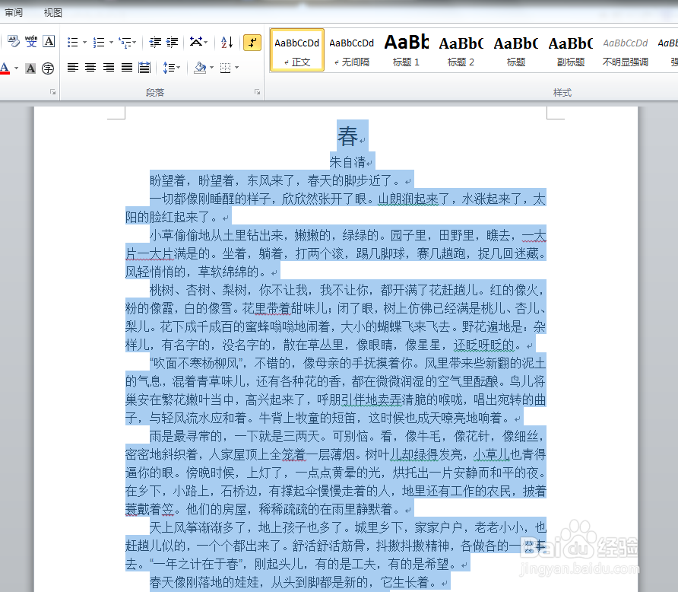This screenshot has width=678, height=592.
Task: Switch to the 视图 ribbon tab
Action: (52, 12)
